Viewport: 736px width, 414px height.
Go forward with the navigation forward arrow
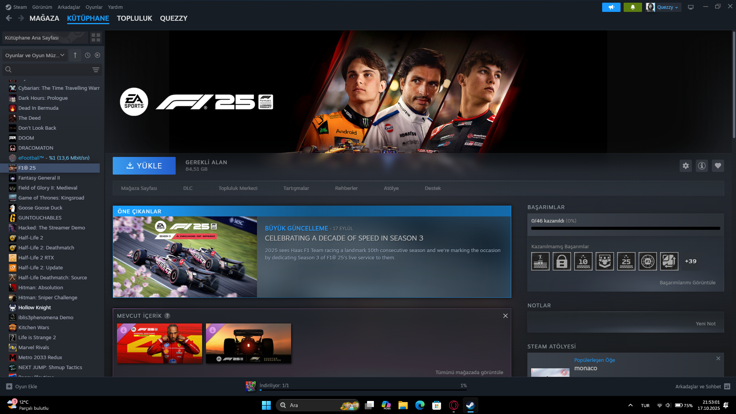click(21, 18)
